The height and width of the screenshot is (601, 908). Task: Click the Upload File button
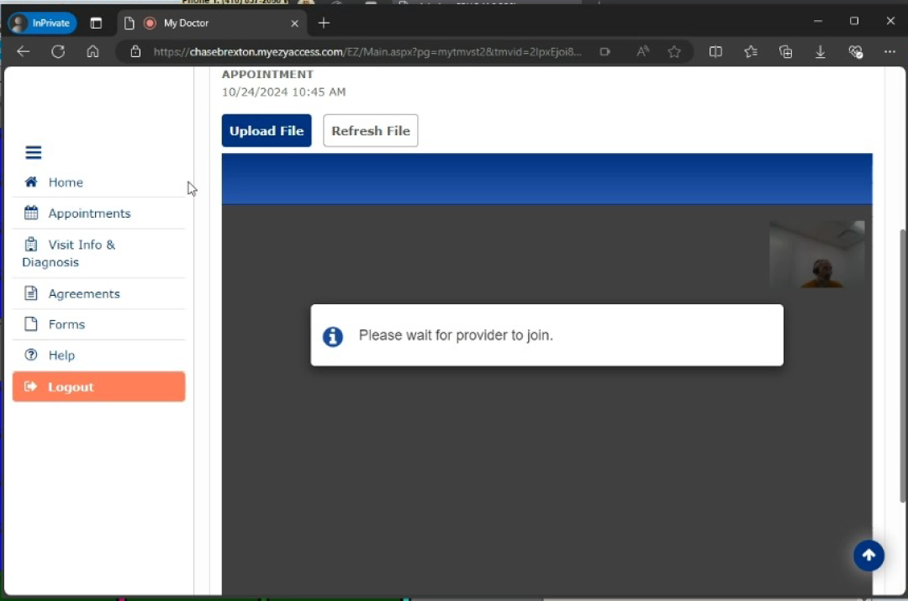click(x=267, y=131)
